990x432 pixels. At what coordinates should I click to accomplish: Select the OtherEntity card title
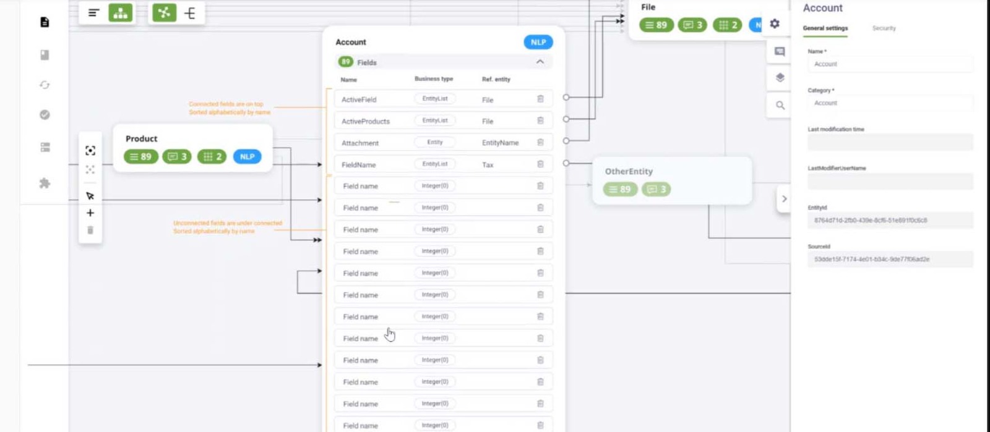(629, 171)
